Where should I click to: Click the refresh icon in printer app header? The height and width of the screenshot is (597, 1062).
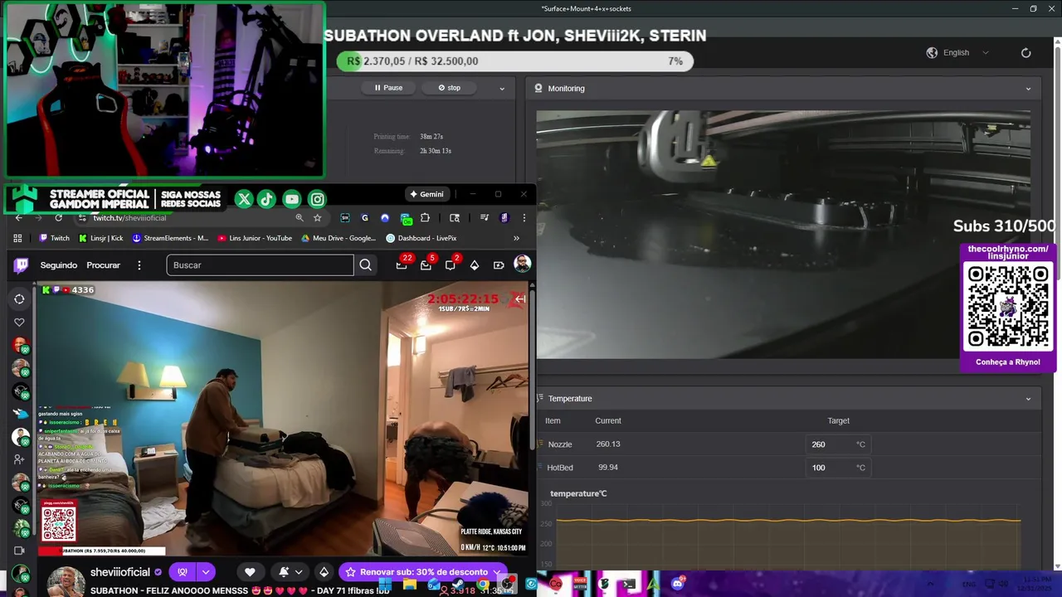tap(1025, 52)
